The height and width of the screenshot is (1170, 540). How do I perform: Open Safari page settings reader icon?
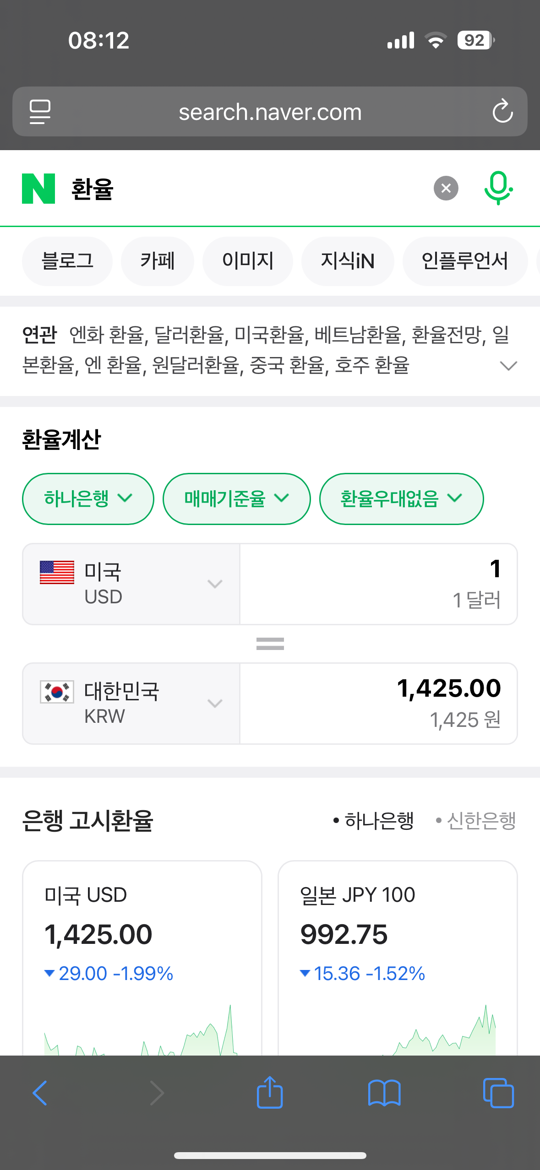coord(40,112)
